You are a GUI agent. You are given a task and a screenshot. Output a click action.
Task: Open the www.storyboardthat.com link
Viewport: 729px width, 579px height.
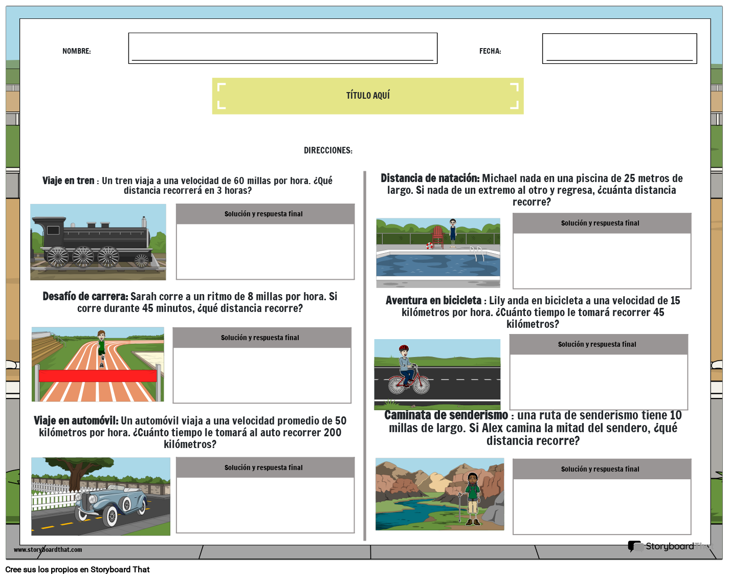point(48,550)
